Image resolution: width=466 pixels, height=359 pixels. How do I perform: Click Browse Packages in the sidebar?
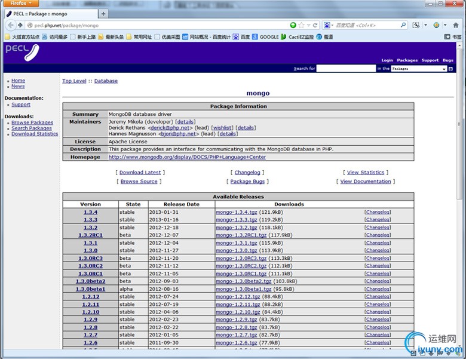pyautogui.click(x=32, y=122)
